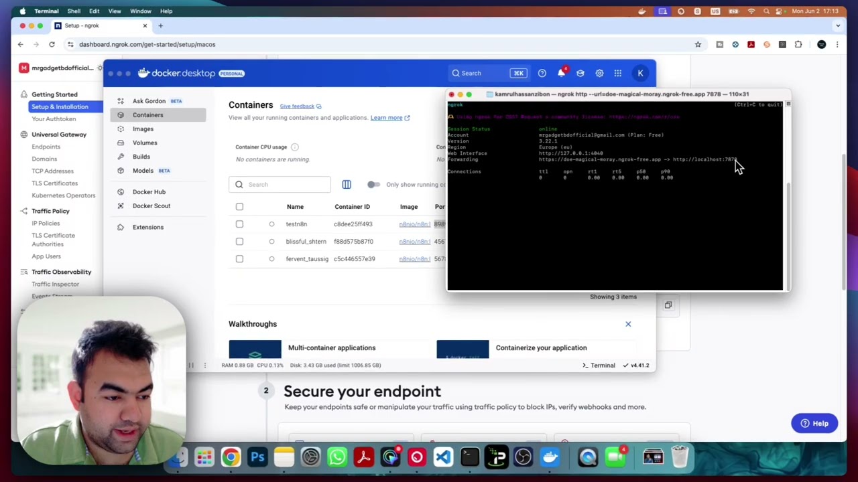Screen dimensions: 858x482
Task: Click the Container ID column header
Action: click(352, 207)
